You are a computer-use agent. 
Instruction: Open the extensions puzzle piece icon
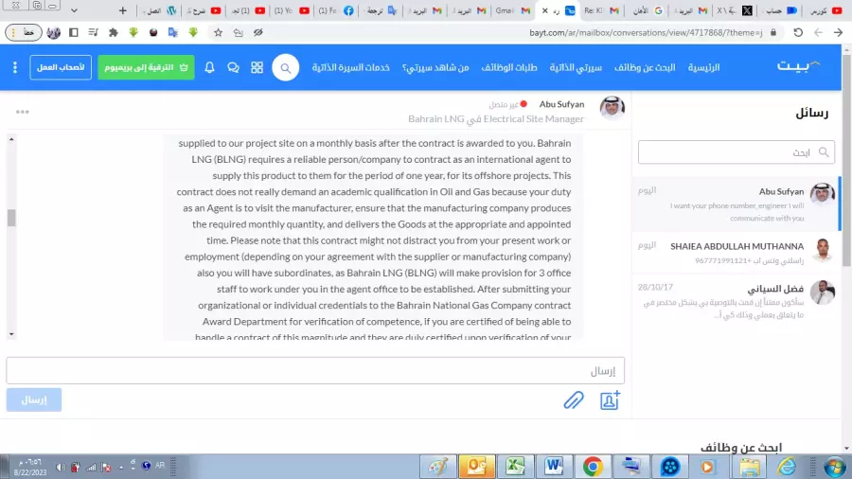coord(113,32)
